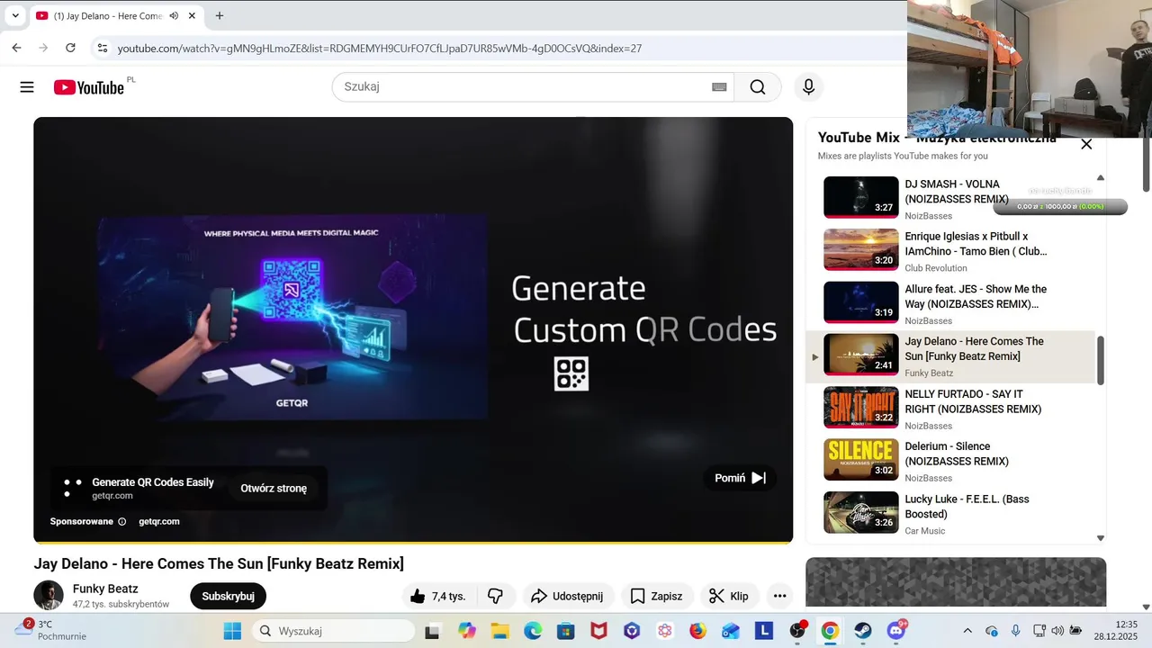Dislike the video with the thumbs-down
Viewport: 1152px width, 648px height.
point(495,596)
